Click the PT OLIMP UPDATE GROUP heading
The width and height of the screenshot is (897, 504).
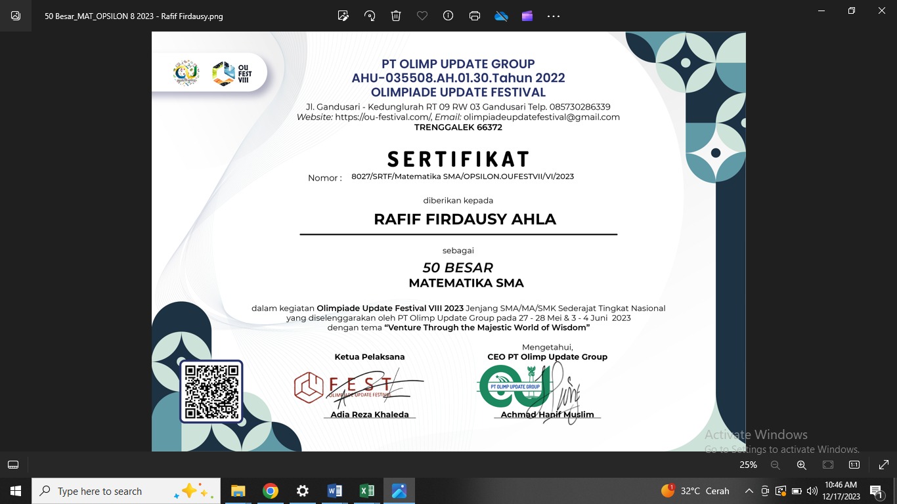point(458,64)
